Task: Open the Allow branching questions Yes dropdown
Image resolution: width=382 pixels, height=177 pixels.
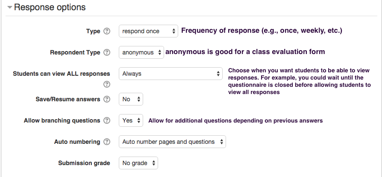Action: pyautogui.click(x=131, y=120)
